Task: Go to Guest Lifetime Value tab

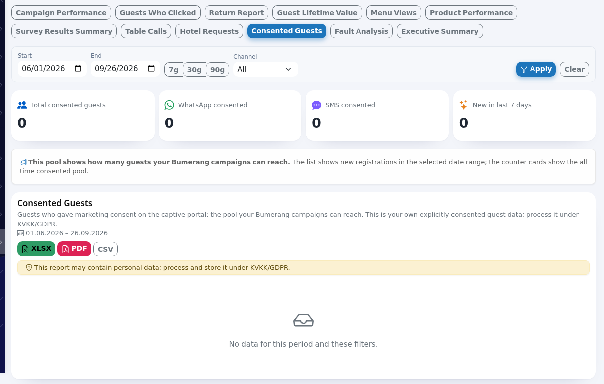Action: [318, 13]
